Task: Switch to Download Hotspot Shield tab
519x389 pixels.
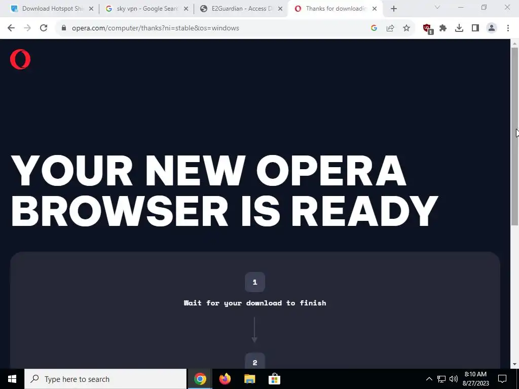Action: tap(51, 9)
